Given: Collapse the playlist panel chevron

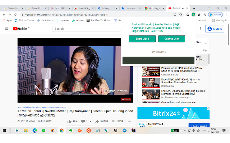Looking at the screenshot, I should pyautogui.click(x=206, y=44).
